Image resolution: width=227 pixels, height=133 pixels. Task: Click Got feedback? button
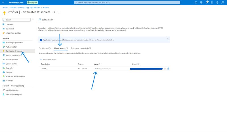46,20
